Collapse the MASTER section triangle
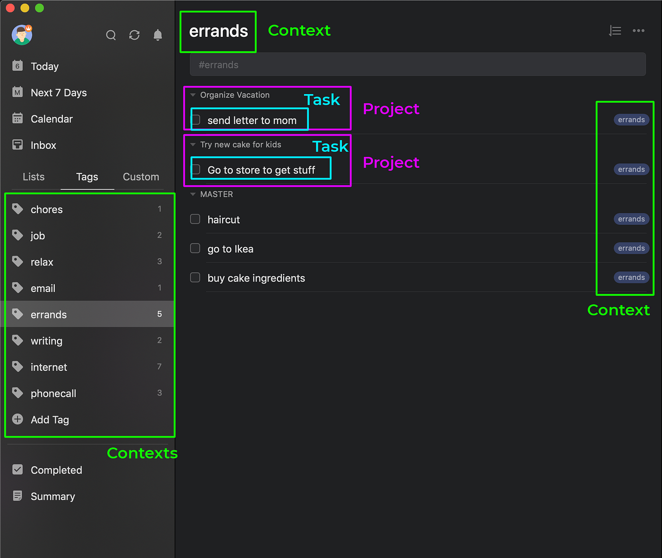This screenshot has height=558, width=662. [x=193, y=194]
